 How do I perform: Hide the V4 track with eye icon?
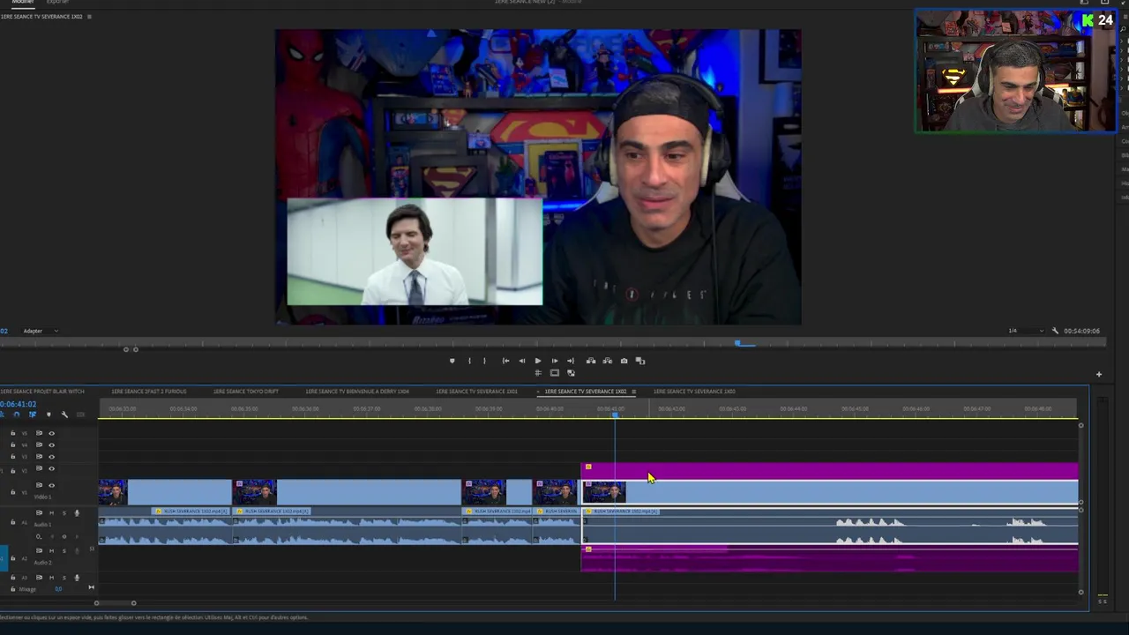[x=51, y=445]
